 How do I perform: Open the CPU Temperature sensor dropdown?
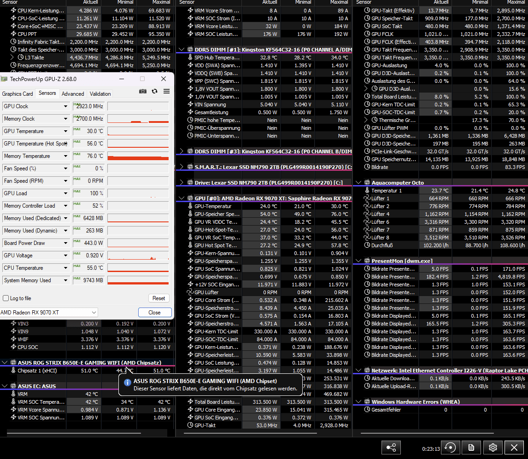point(66,268)
